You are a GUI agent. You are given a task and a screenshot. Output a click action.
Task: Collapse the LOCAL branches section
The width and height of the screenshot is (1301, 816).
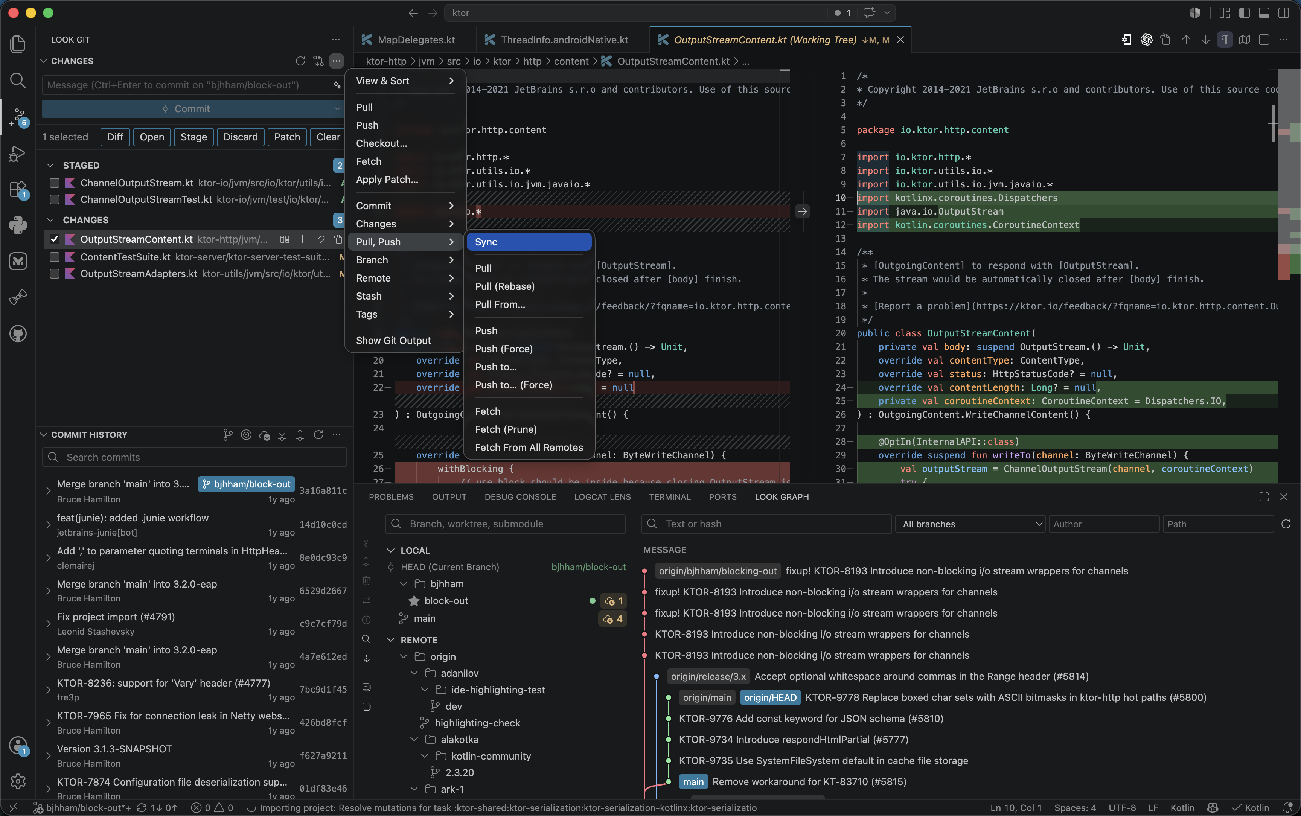(x=391, y=551)
